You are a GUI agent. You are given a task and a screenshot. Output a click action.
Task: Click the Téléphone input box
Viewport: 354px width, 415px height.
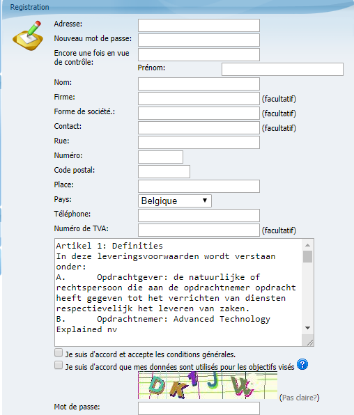pos(199,215)
